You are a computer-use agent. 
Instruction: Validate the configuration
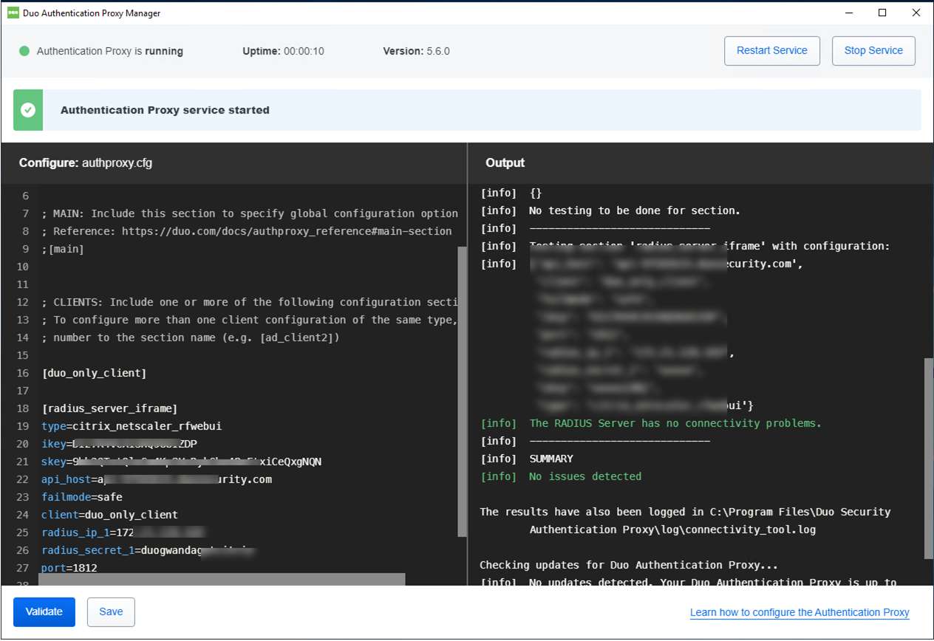click(x=44, y=611)
